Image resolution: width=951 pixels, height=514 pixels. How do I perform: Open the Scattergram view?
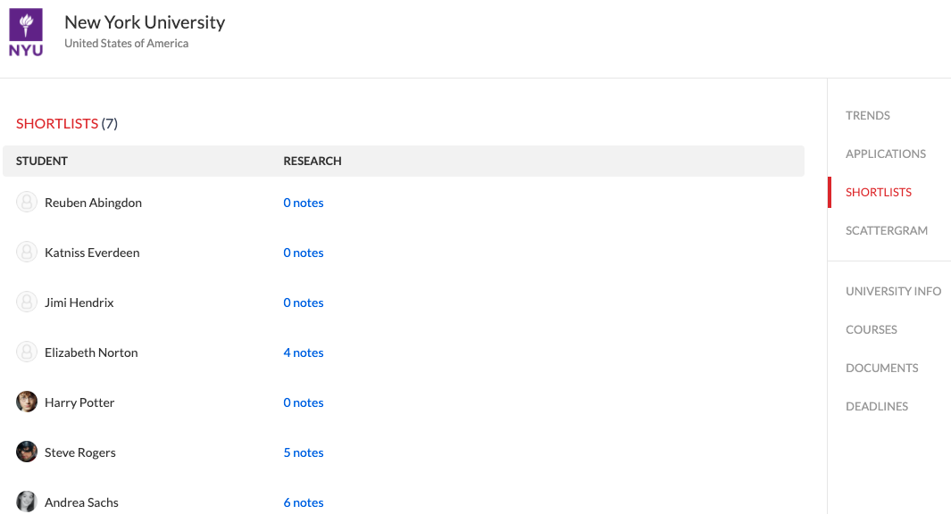coord(887,230)
